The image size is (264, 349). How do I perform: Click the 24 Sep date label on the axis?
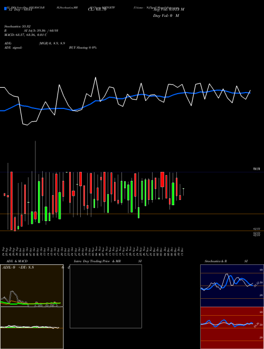(4, 251)
